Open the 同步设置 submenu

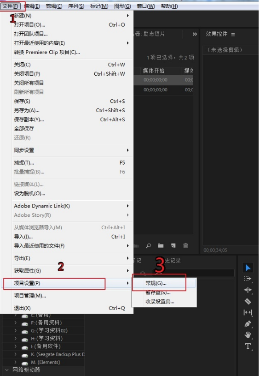pos(72,150)
